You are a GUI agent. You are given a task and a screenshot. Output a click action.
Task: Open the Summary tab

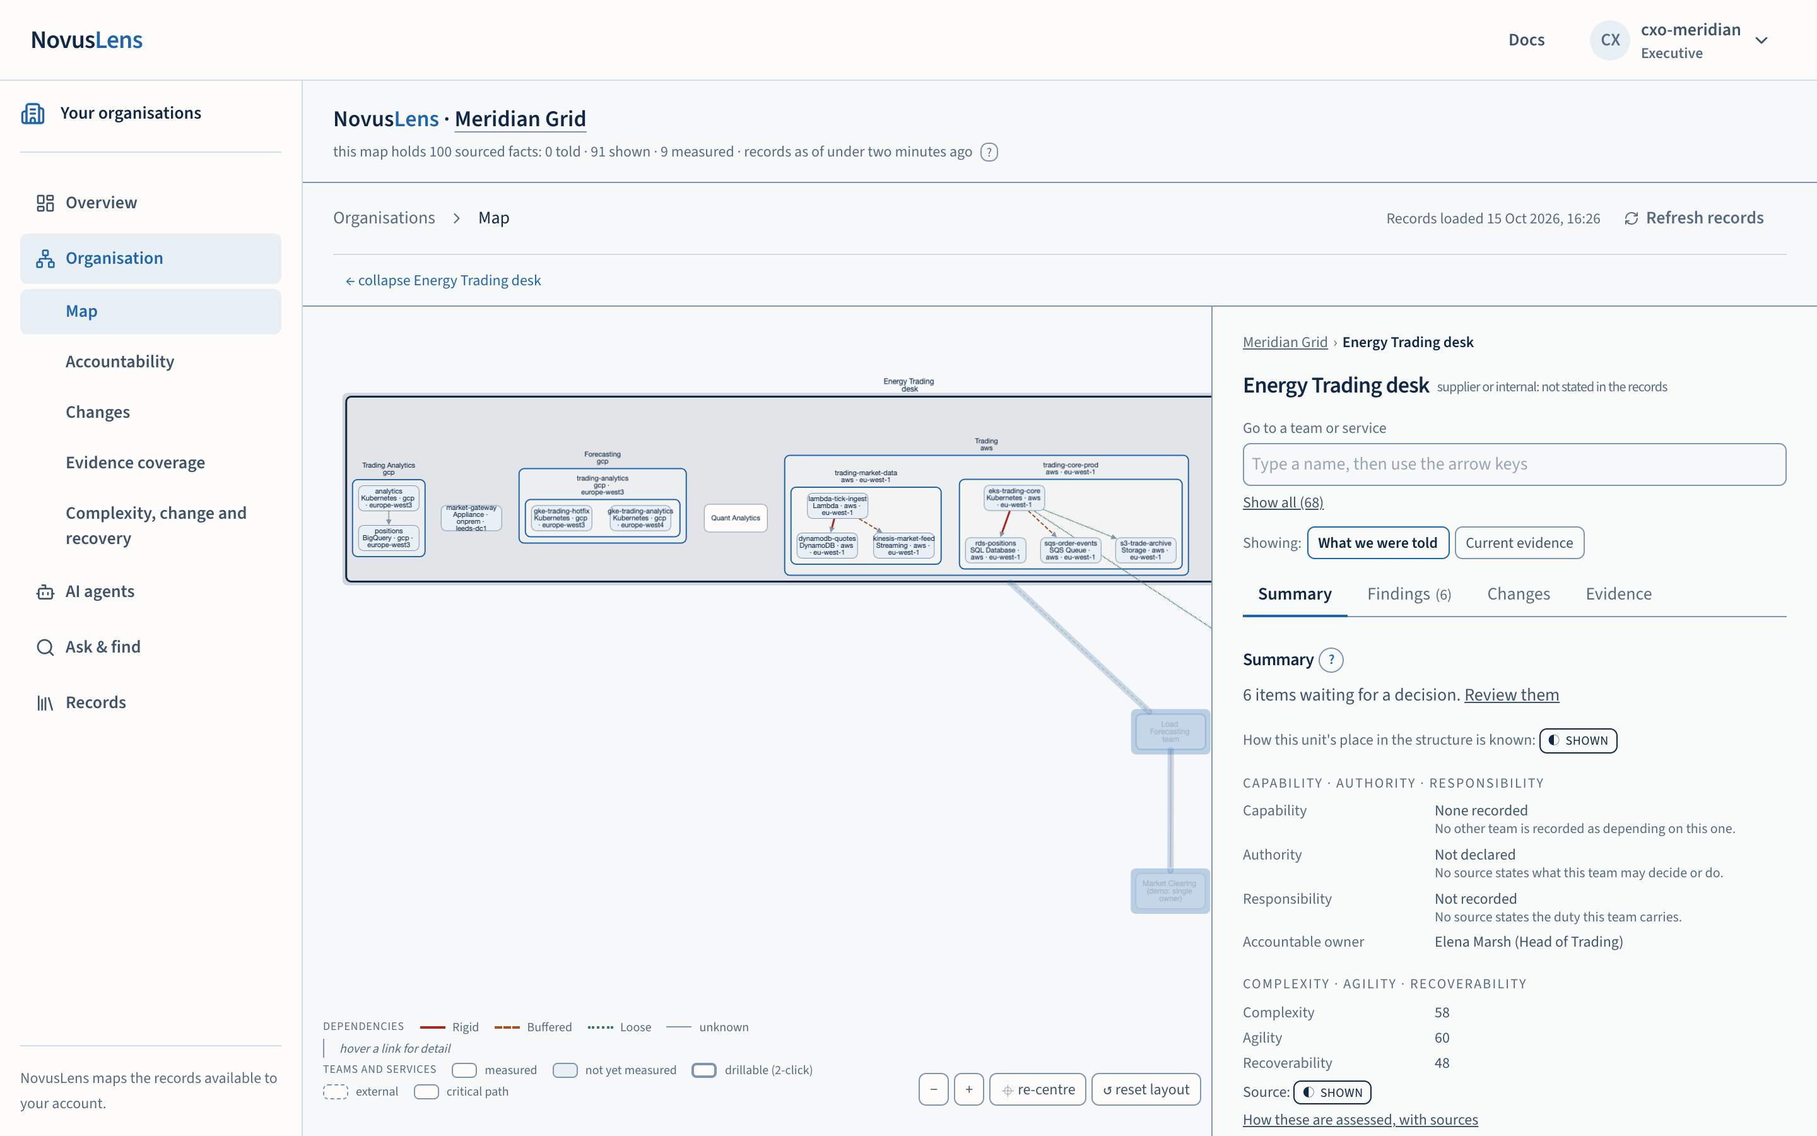[1295, 593]
